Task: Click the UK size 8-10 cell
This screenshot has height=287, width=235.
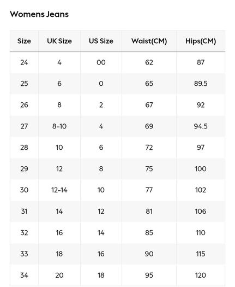Action: [x=59, y=126]
